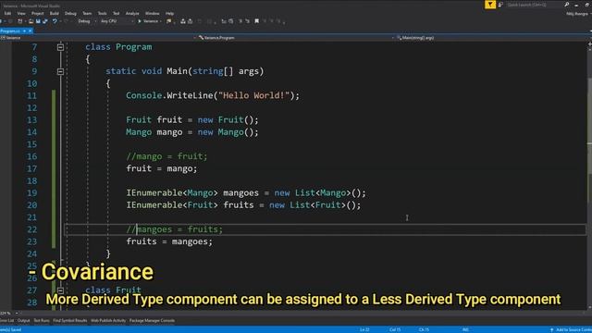Screen dimensions: 592x333
Task: Open the Edit menu
Action: [x=7, y=13]
